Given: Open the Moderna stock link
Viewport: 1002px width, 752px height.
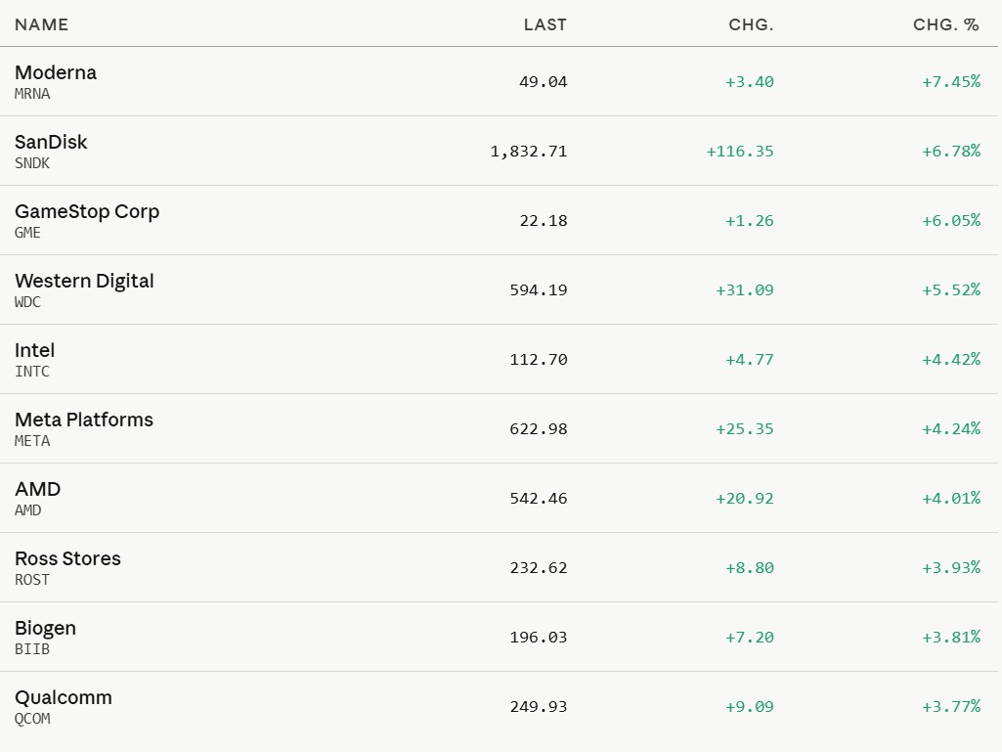Looking at the screenshot, I should pos(56,72).
